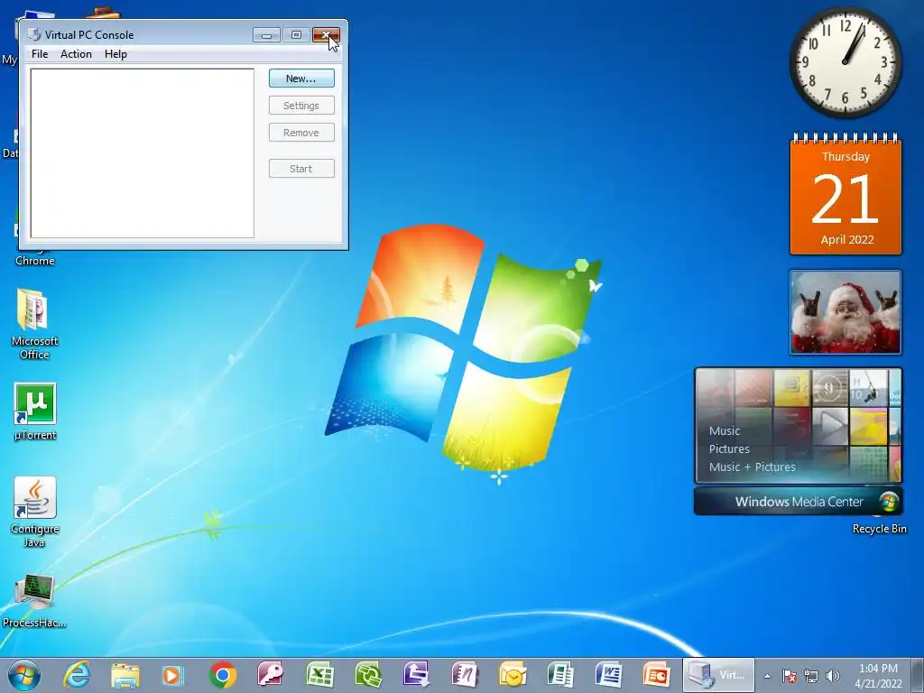Click the analog clock gadget
Viewport: 924px width, 693px height.
tap(845, 62)
